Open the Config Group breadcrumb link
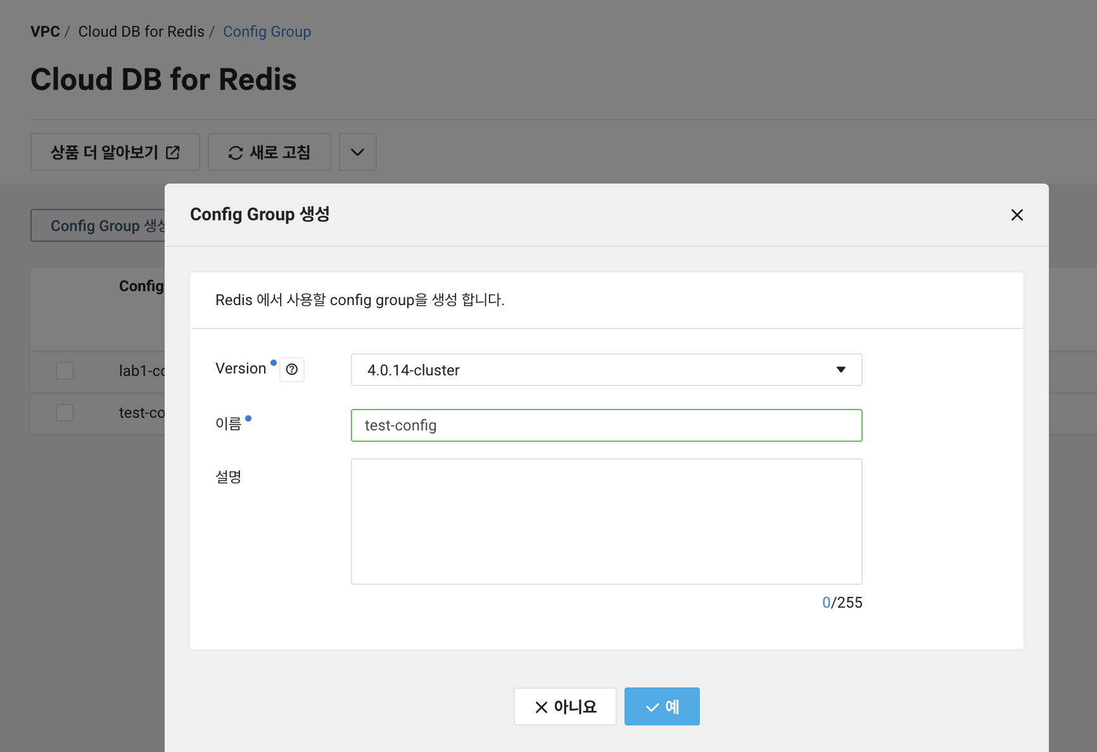The height and width of the screenshot is (752, 1097). (267, 32)
